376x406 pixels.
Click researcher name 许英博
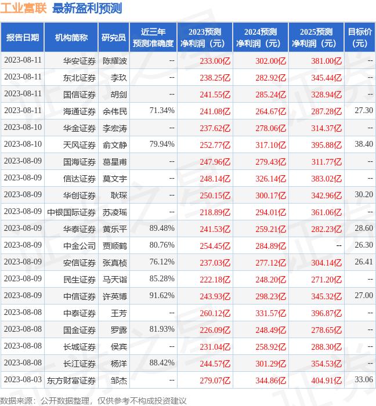click(115, 297)
